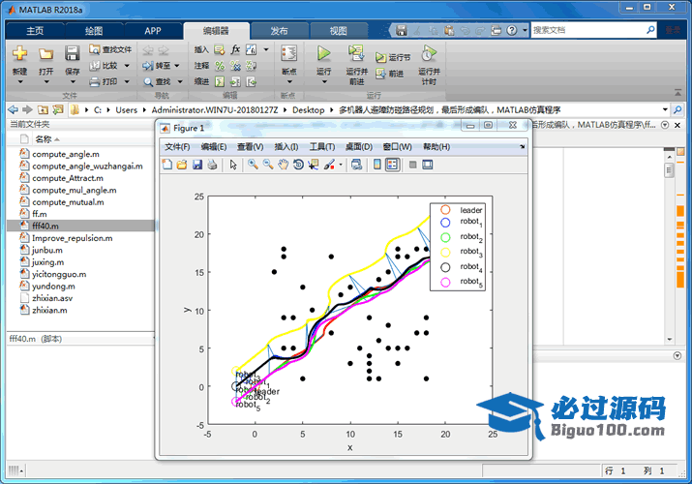
Task: Expand the 断点 (breakpoints) dropdown
Action: 288,81
